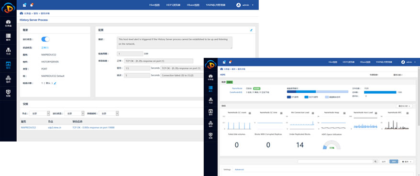
Task: Click the config filter input field in the HDFS window
Action: pos(335,162)
